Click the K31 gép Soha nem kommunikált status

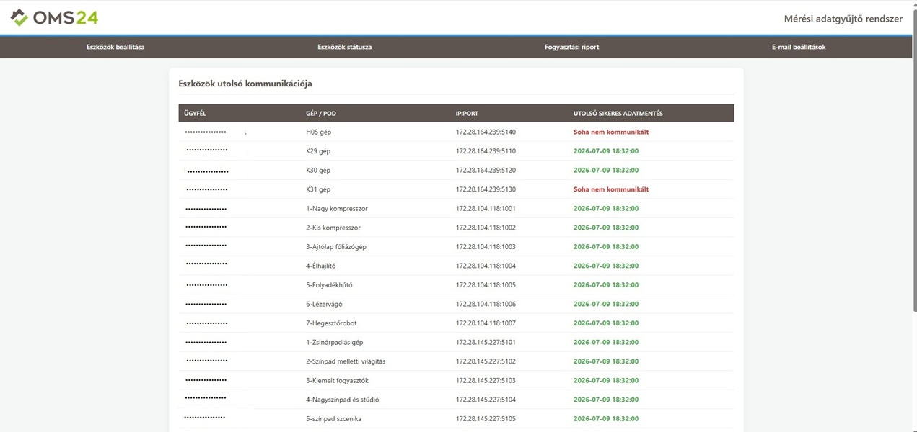[x=610, y=189]
